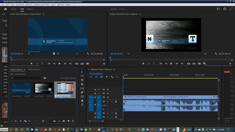Open Program playback resolution Full dropdown
The image size is (235, 132).
click(x=208, y=54)
